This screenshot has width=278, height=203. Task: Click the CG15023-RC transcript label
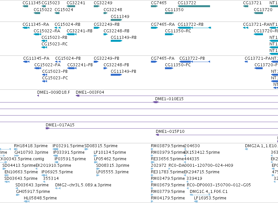click(55, 44)
